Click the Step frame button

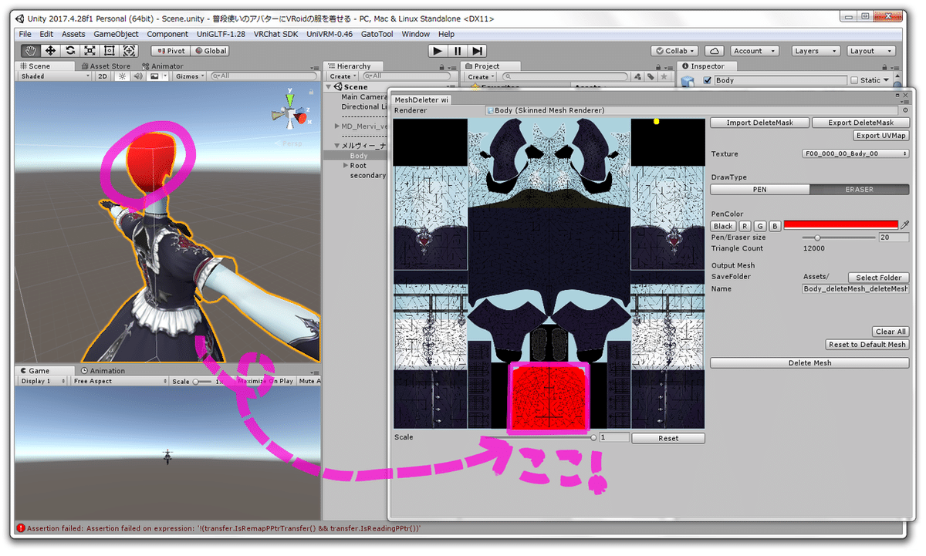pyautogui.click(x=478, y=51)
